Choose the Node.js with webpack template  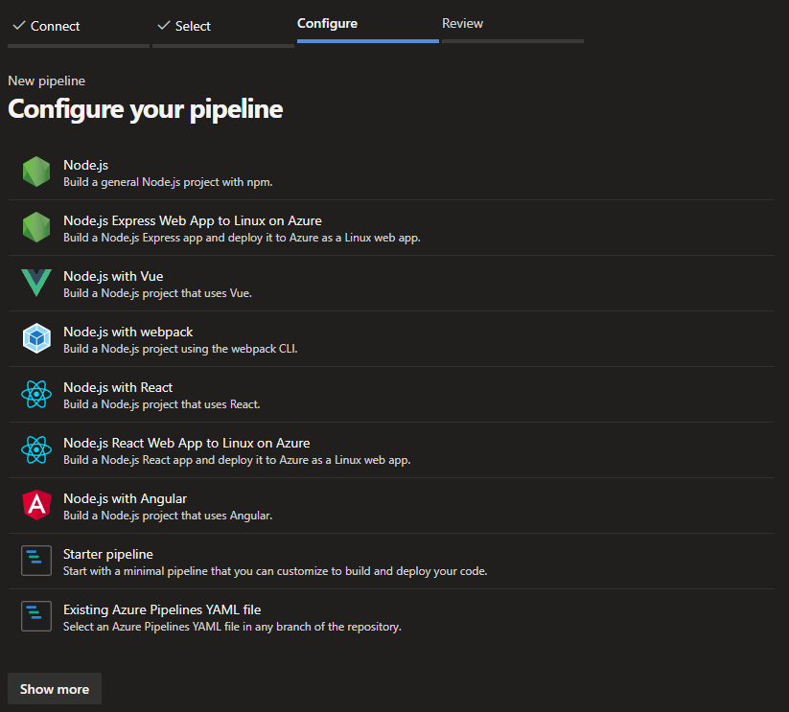(x=128, y=332)
